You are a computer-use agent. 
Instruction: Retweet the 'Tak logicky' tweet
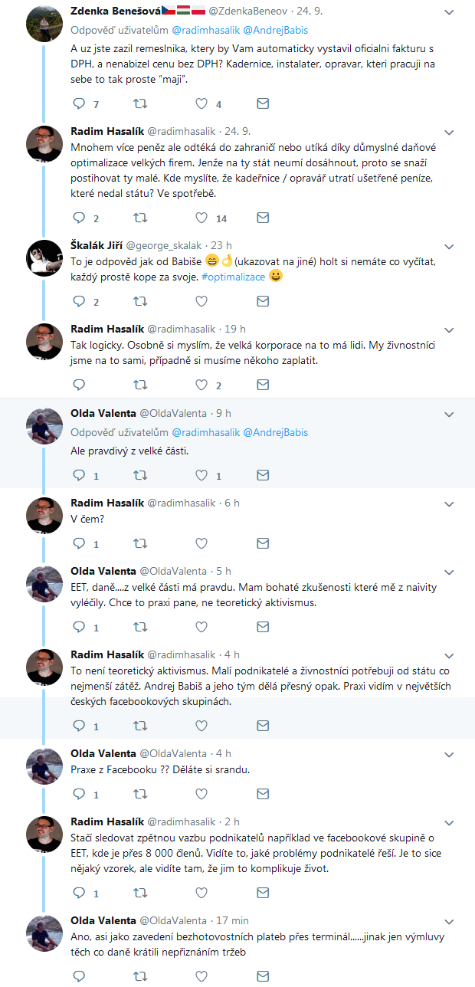click(x=140, y=385)
